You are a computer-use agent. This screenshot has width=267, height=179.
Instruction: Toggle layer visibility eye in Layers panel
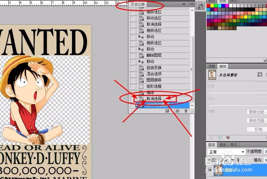[x=210, y=170]
